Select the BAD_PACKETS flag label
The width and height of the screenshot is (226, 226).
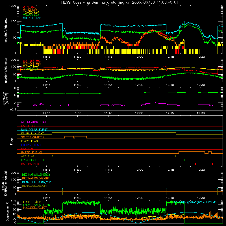pyautogui.click(x=31, y=164)
